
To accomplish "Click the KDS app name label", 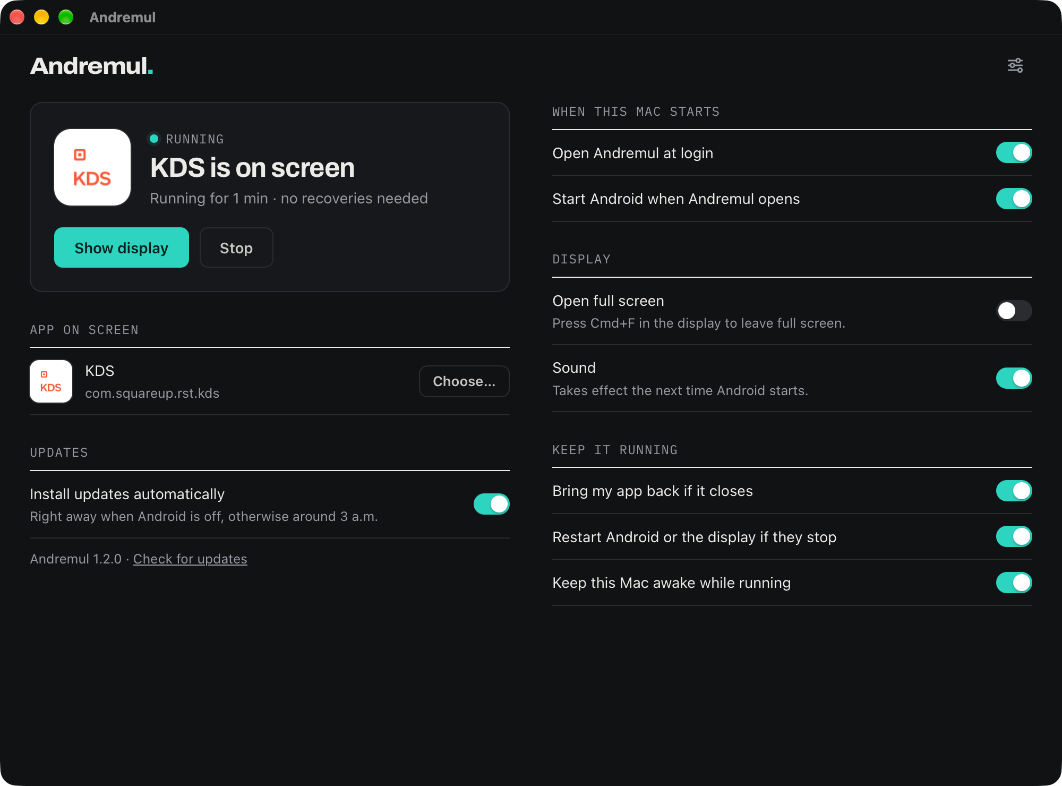I will pos(100,371).
